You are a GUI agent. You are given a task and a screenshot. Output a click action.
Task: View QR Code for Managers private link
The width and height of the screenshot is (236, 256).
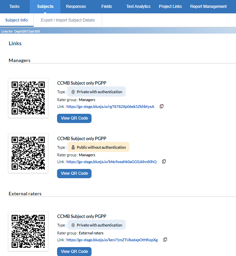[74, 118]
